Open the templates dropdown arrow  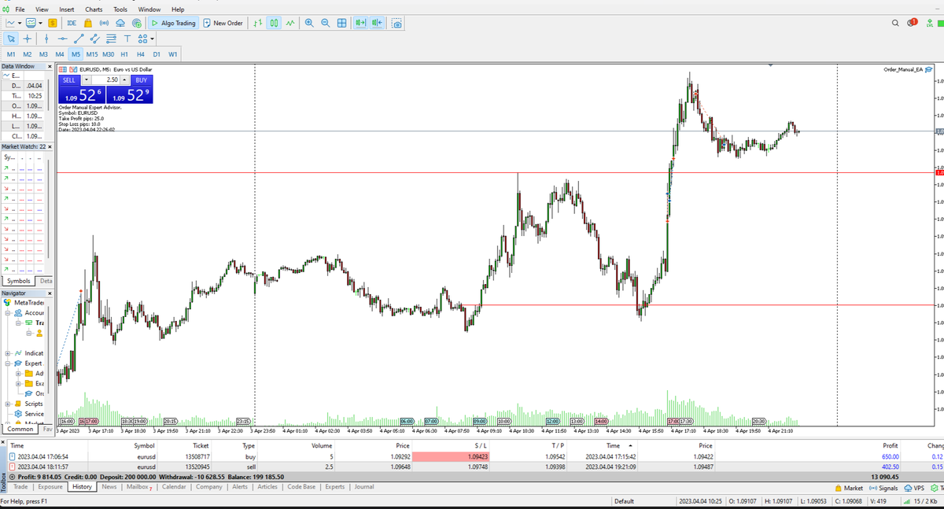tap(39, 23)
